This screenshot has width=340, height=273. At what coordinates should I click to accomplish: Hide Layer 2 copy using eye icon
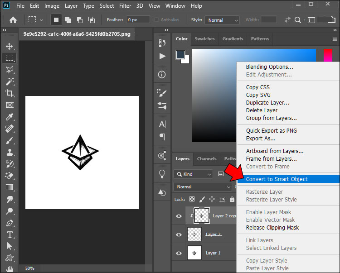[179, 216]
